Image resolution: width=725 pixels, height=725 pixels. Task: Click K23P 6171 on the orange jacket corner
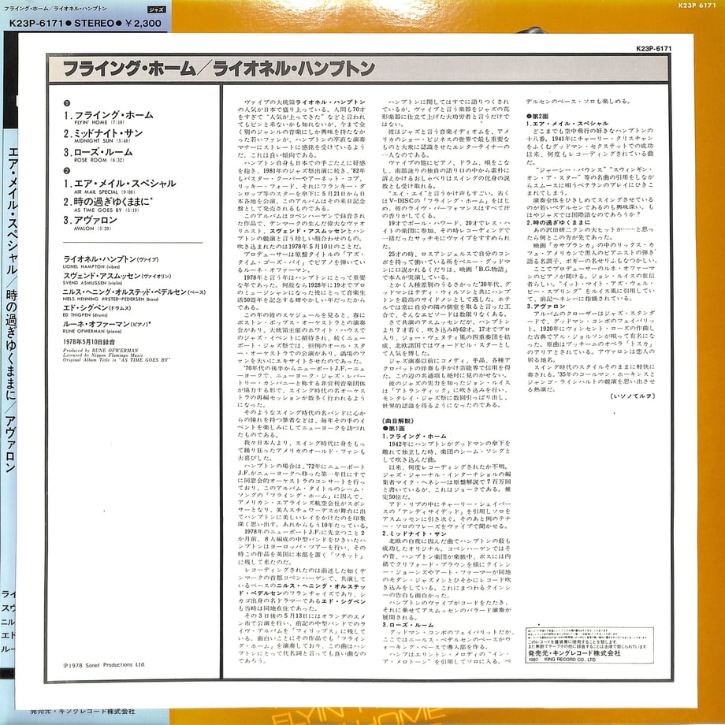(697, 6)
